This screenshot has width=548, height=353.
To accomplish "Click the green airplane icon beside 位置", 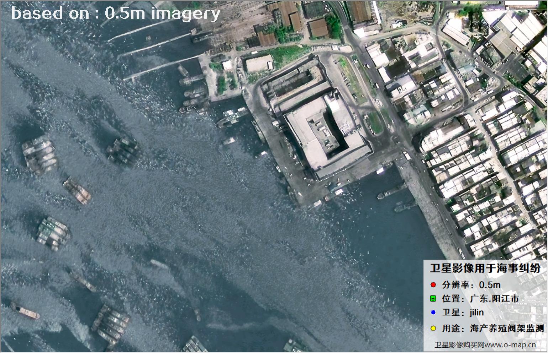I will click(433, 299).
